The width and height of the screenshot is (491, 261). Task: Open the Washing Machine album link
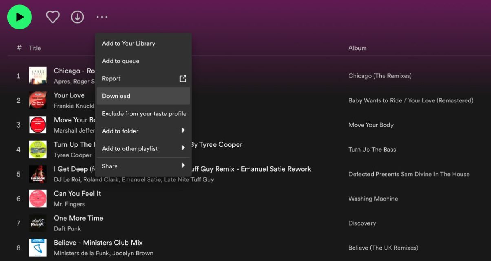pos(373,199)
